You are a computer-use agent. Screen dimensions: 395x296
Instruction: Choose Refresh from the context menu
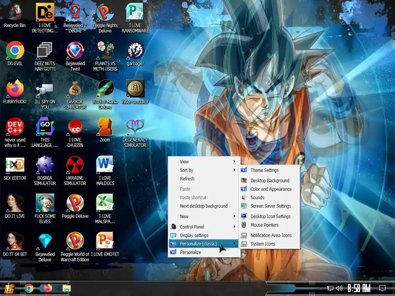point(204,179)
